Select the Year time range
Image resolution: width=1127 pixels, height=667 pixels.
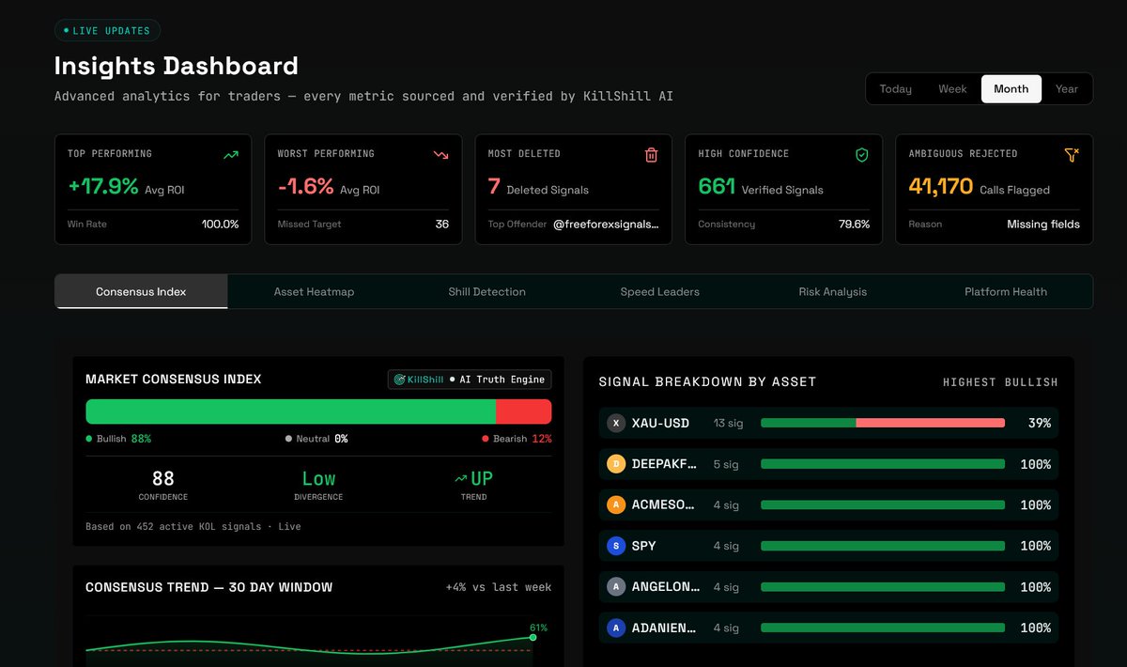(x=1067, y=88)
